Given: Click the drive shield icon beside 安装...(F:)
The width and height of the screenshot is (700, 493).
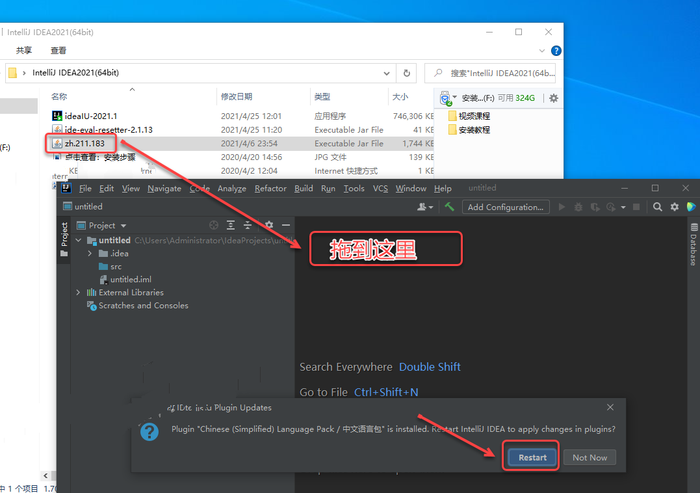Looking at the screenshot, I should click(445, 98).
